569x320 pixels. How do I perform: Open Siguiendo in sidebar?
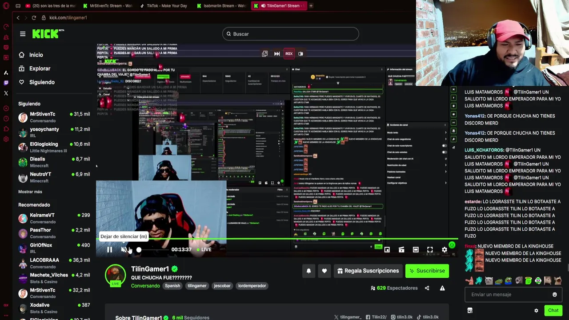click(x=37, y=82)
